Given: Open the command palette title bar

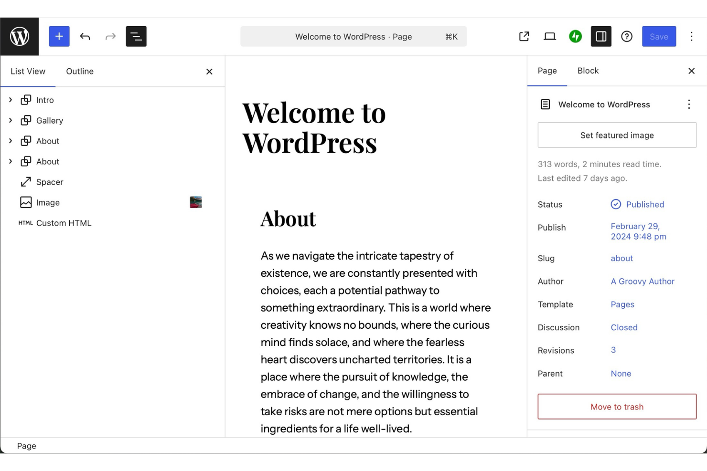Looking at the screenshot, I should (x=353, y=37).
